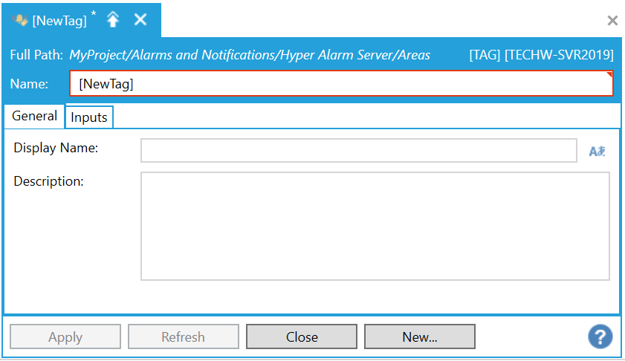
Task: Click the Close button in the bottom bar
Action: point(302,336)
